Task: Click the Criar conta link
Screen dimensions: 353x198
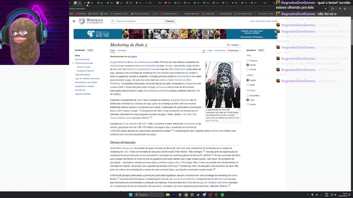Action: (x=260, y=21)
